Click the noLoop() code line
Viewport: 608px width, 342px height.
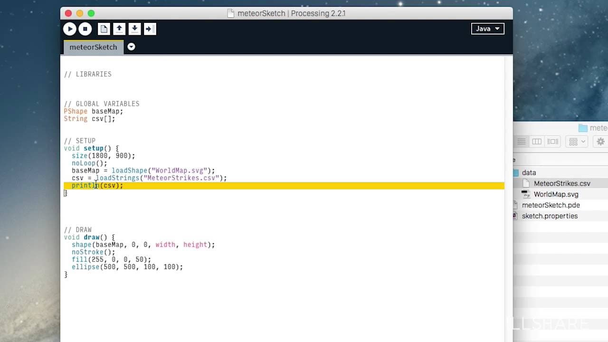click(89, 163)
